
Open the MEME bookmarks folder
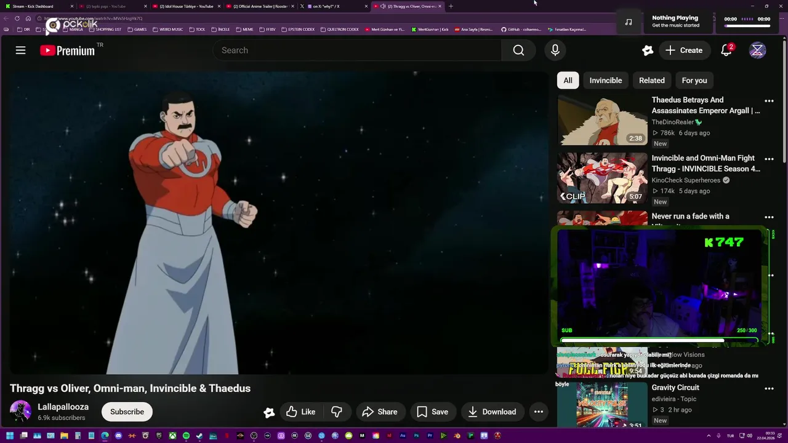pyautogui.click(x=244, y=30)
